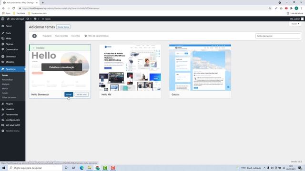Click the WordPress logo in admin bar
Viewport: 305px width, 171px height.
pyautogui.click(x=3, y=19)
